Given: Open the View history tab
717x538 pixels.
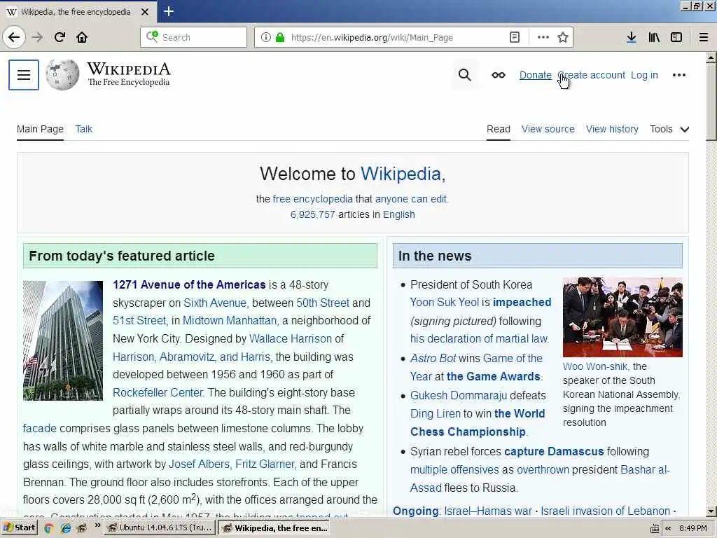Looking at the screenshot, I should pos(612,129).
